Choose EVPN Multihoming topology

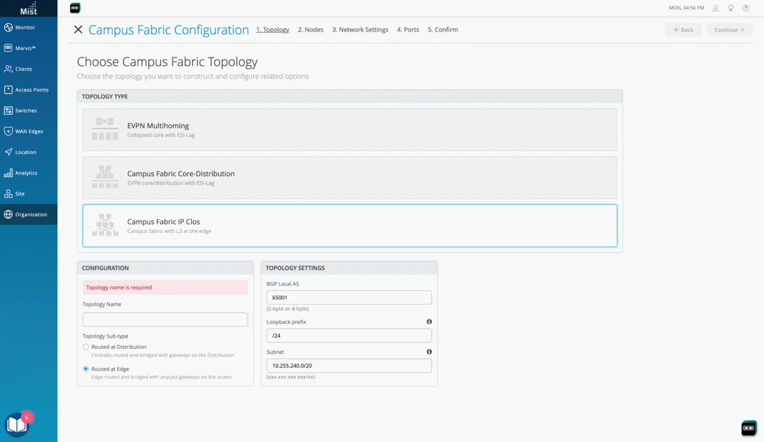349,130
